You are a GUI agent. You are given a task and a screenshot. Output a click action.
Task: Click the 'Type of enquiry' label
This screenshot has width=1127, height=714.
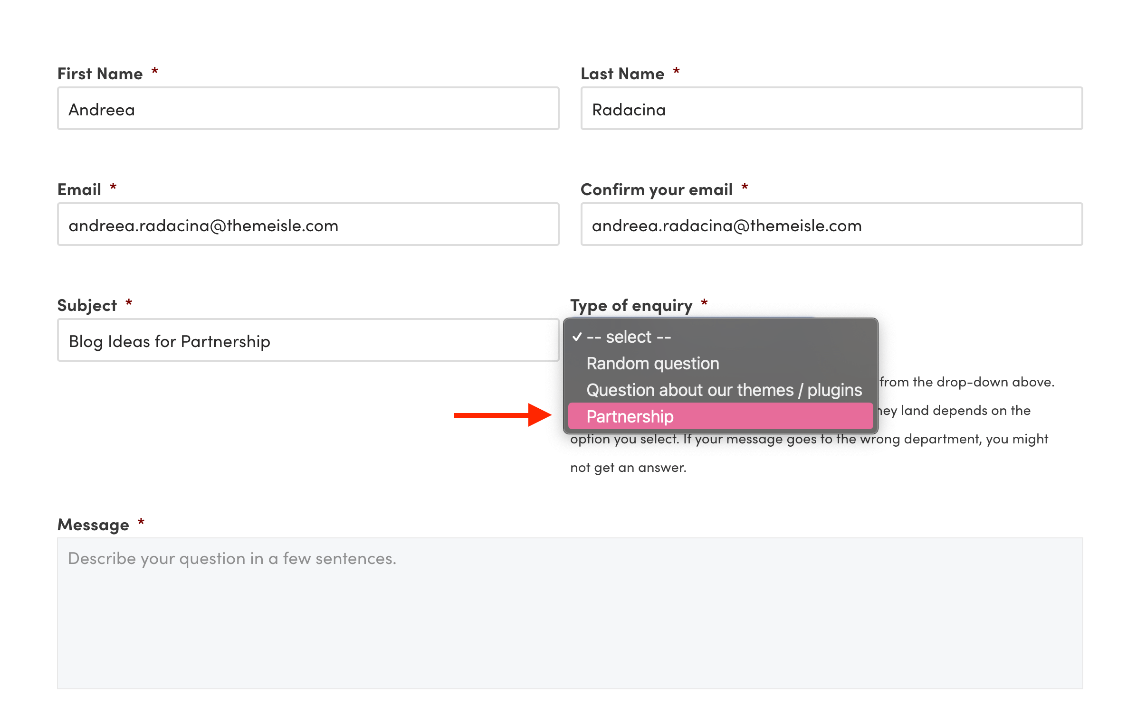[631, 306]
